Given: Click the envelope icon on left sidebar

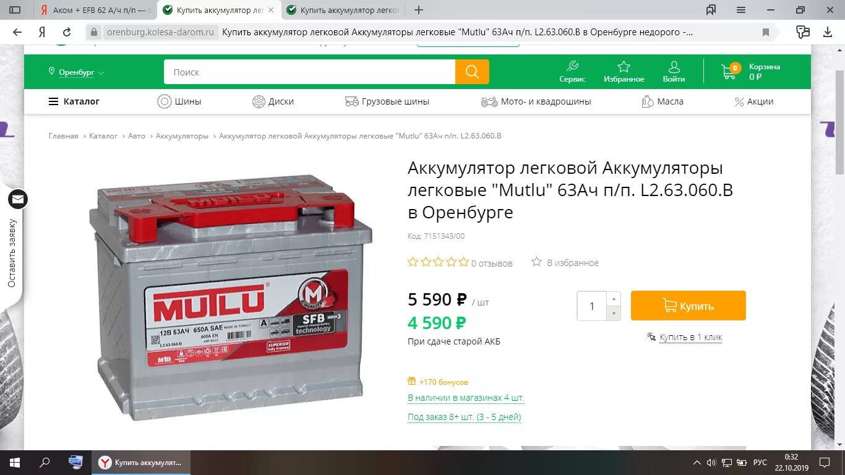Looking at the screenshot, I should click(x=18, y=199).
